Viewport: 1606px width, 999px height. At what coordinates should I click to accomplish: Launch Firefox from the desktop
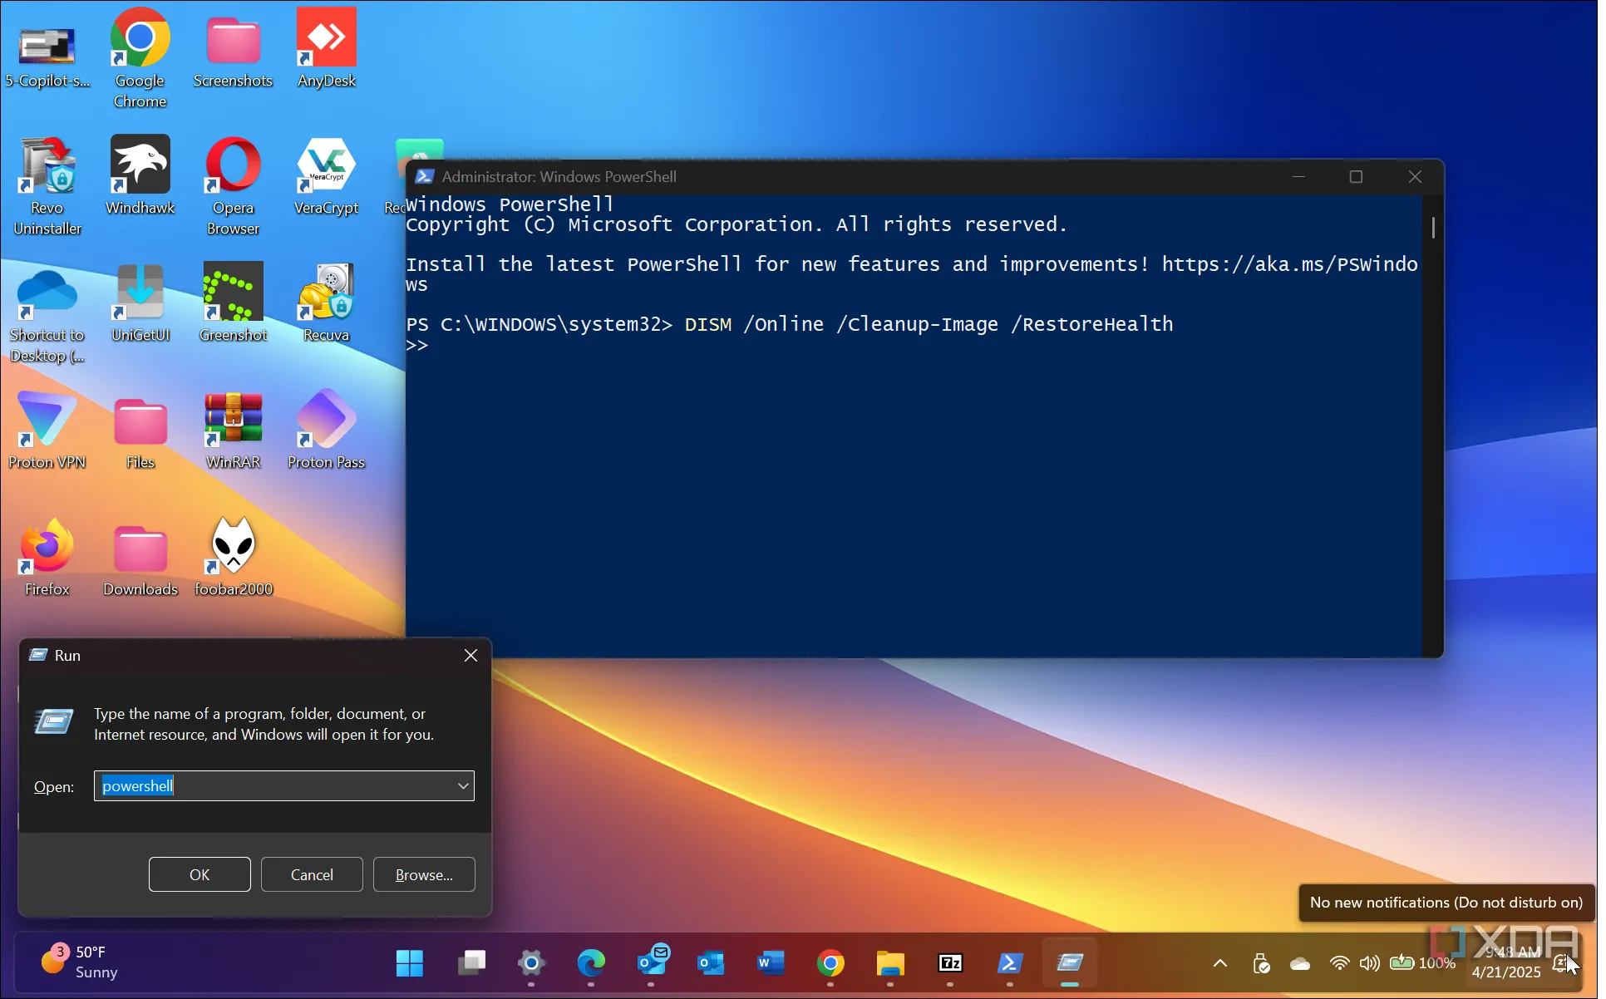click(x=47, y=557)
